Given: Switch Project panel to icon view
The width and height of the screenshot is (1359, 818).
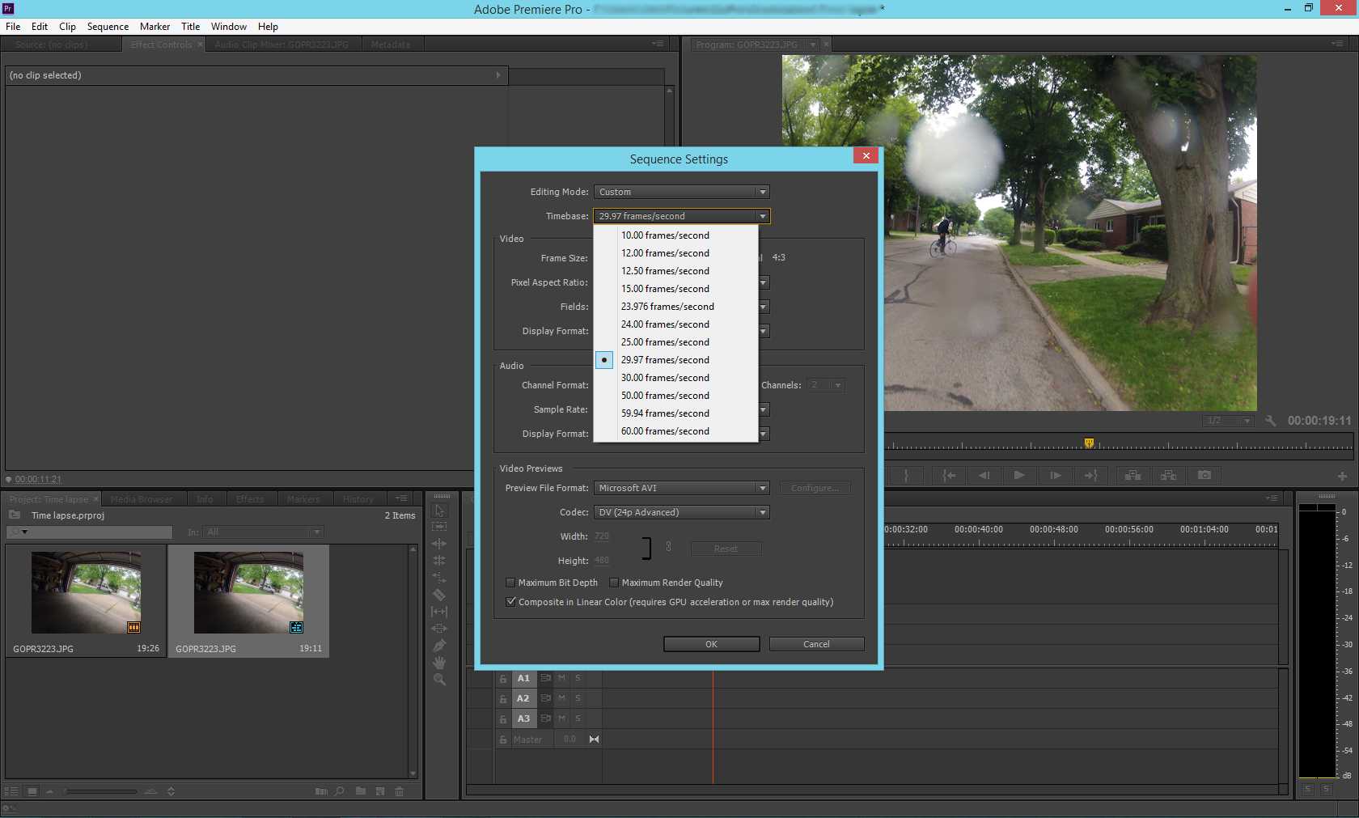Looking at the screenshot, I should (32, 791).
